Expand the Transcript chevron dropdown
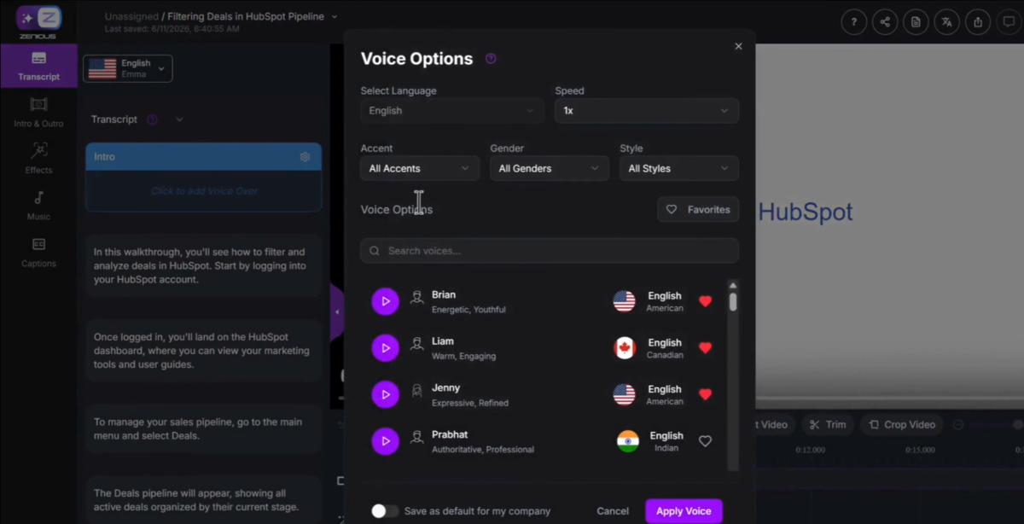The image size is (1024, 524). click(179, 119)
